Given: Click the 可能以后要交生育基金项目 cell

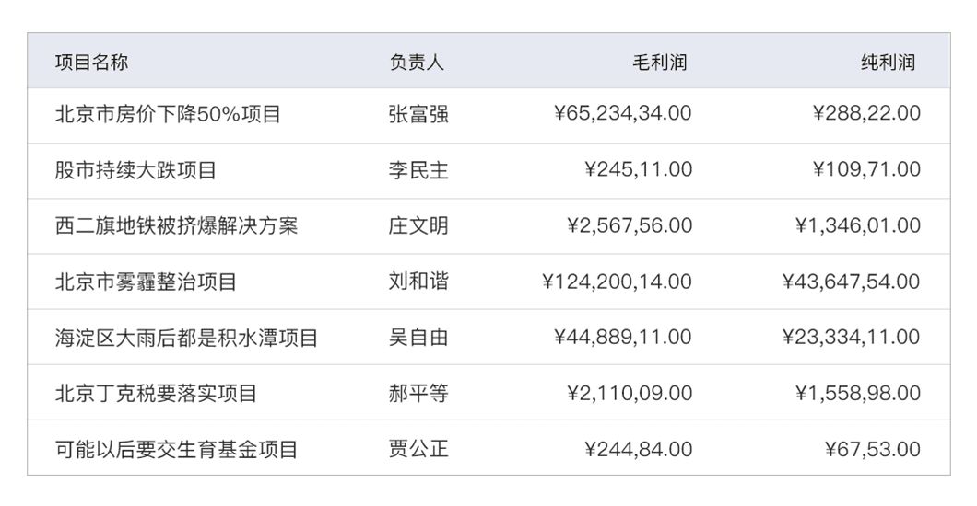Looking at the screenshot, I should [x=176, y=450].
